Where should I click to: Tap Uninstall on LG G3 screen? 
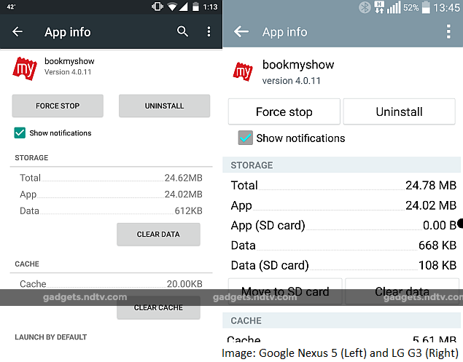click(400, 112)
